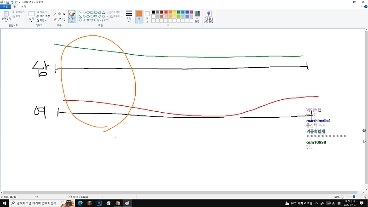Click the Windows taskbar search box

(x=42, y=203)
